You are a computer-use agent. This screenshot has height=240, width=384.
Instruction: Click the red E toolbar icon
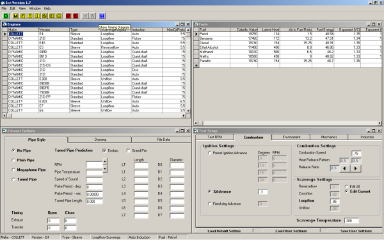coord(76,16)
